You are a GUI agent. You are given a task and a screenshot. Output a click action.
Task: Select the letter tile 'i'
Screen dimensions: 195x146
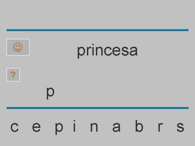coord(74,126)
